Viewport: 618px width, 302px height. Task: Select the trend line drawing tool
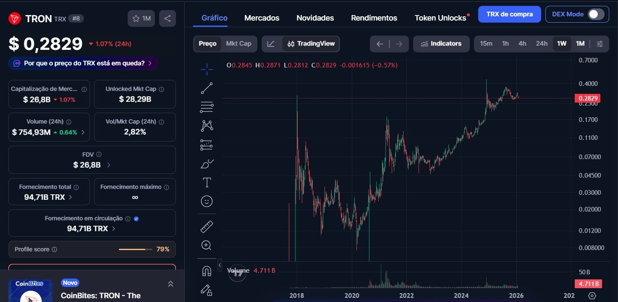pos(207,88)
